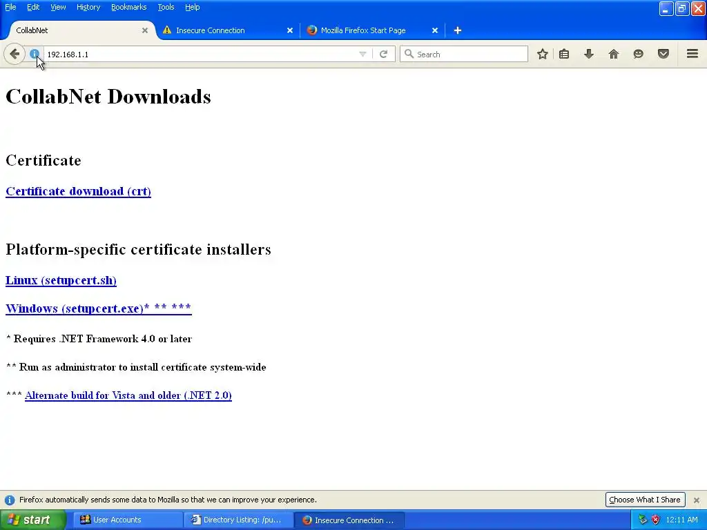Click info icon in notification bar
This screenshot has height=530, width=707.
10,500
